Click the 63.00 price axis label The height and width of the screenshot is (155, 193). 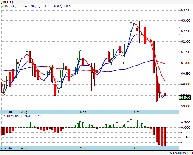point(186,20)
